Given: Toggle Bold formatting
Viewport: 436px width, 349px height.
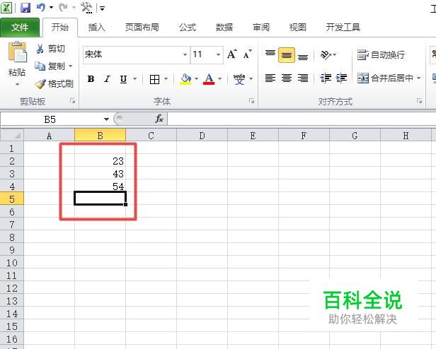Looking at the screenshot, I should pyautogui.click(x=91, y=79).
